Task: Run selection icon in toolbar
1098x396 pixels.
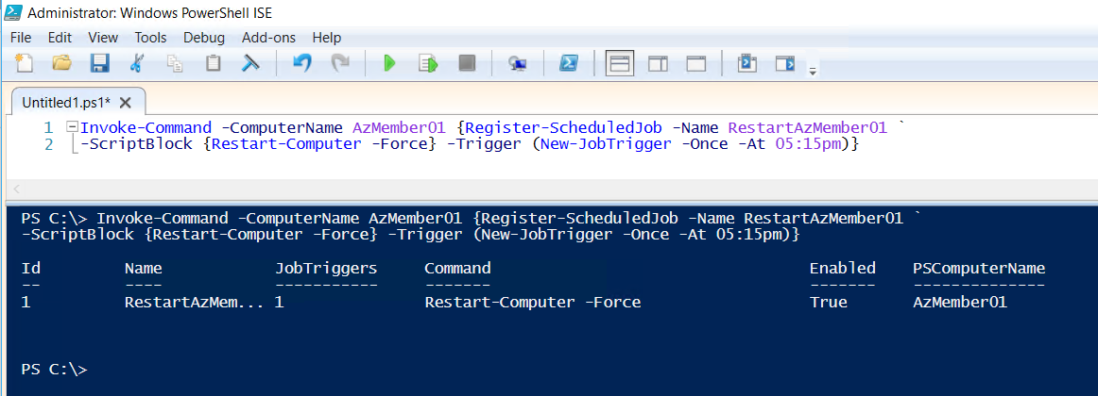Action: (428, 64)
